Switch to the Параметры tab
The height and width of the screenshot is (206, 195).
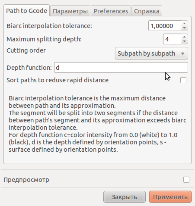[70, 11]
